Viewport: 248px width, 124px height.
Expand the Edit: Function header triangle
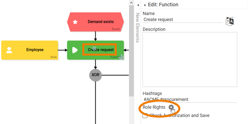pyautogui.click(x=145, y=5)
